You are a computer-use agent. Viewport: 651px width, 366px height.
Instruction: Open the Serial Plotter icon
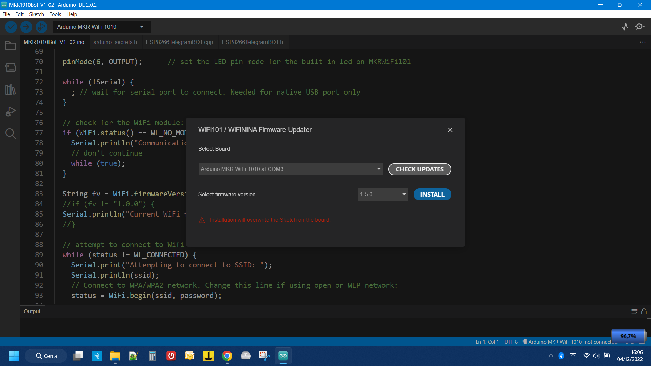click(625, 27)
